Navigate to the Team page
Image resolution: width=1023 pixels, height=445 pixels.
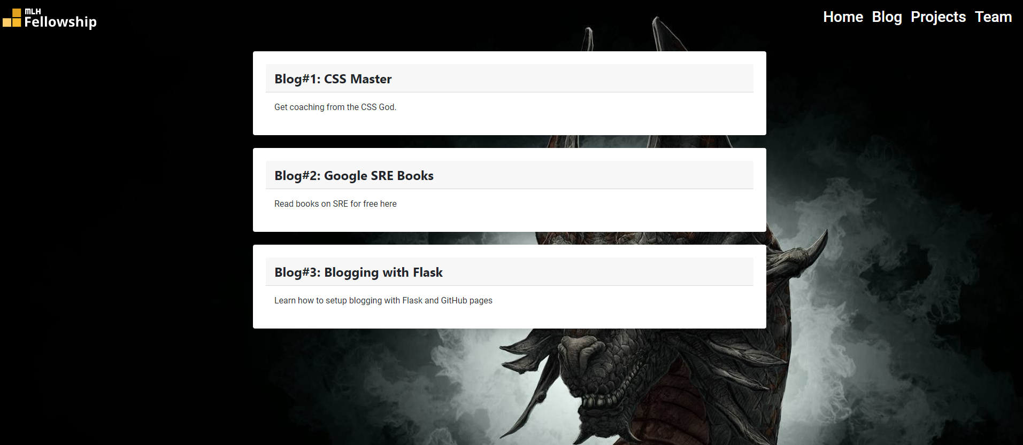tap(993, 17)
